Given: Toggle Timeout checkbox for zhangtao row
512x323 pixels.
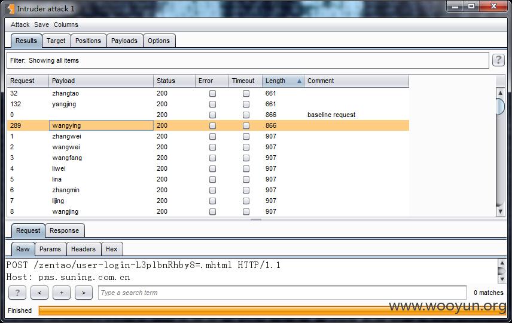Looking at the screenshot, I should click(246, 94).
